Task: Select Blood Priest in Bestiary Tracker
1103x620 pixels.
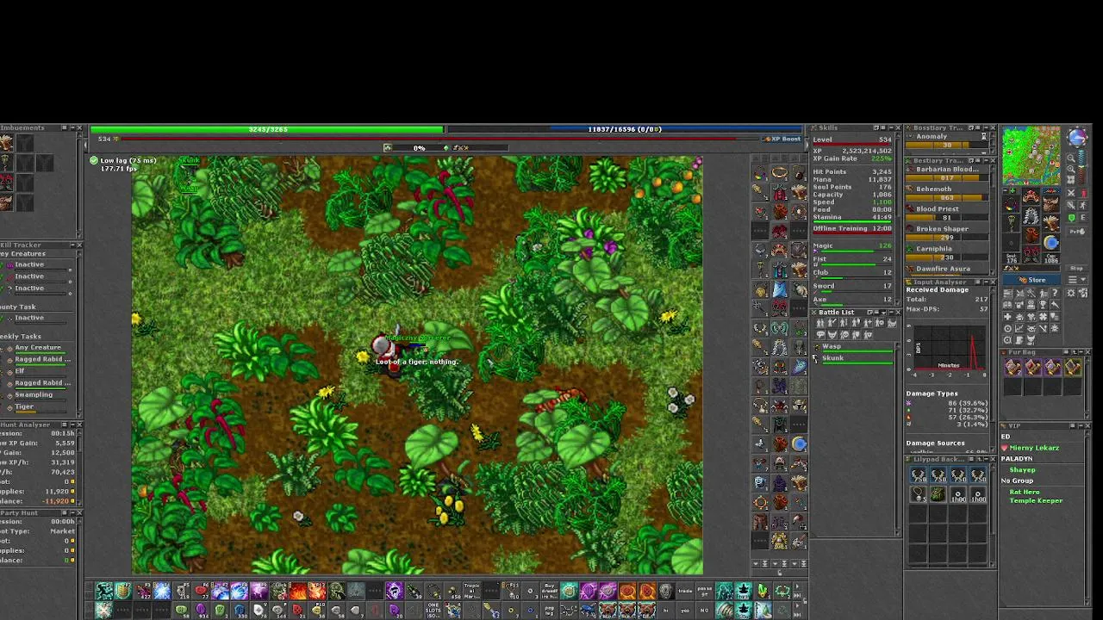Action: coord(947,214)
